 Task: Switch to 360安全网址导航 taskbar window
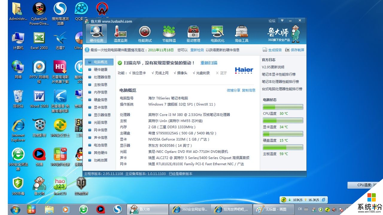pos(190,209)
